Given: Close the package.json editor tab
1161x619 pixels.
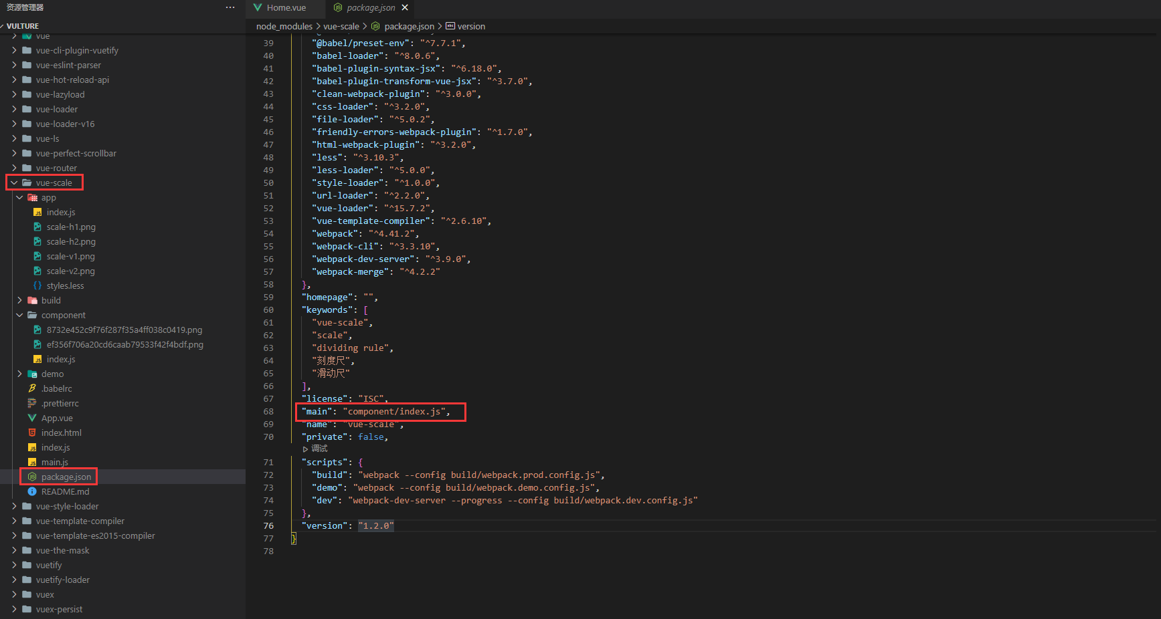Looking at the screenshot, I should 405,8.
